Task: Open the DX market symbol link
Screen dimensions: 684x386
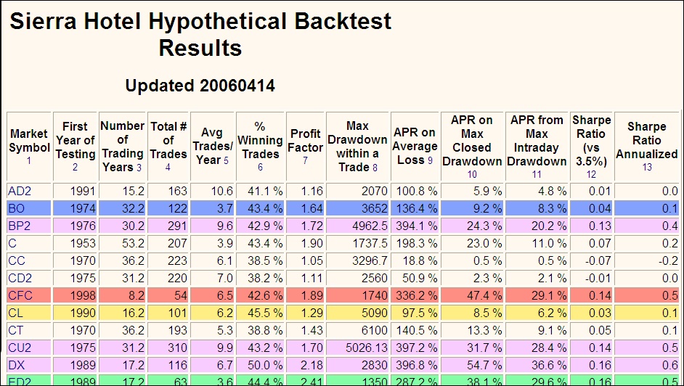Action: [x=16, y=365]
